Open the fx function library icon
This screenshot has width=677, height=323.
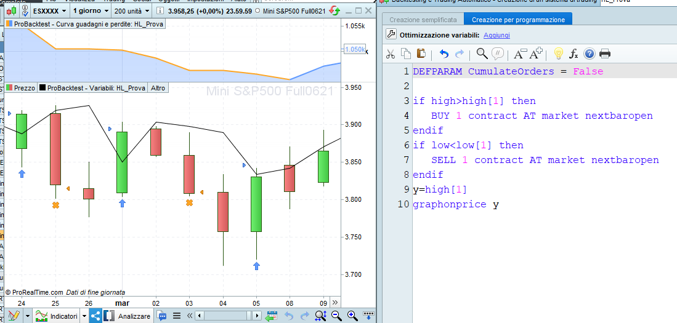574,54
